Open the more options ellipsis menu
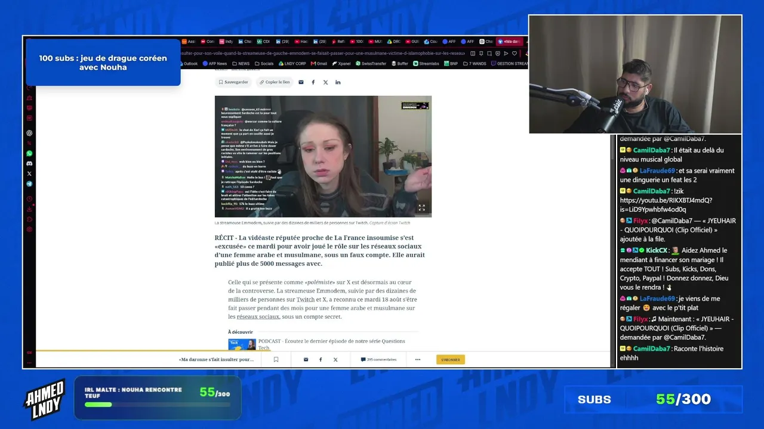 pyautogui.click(x=418, y=359)
